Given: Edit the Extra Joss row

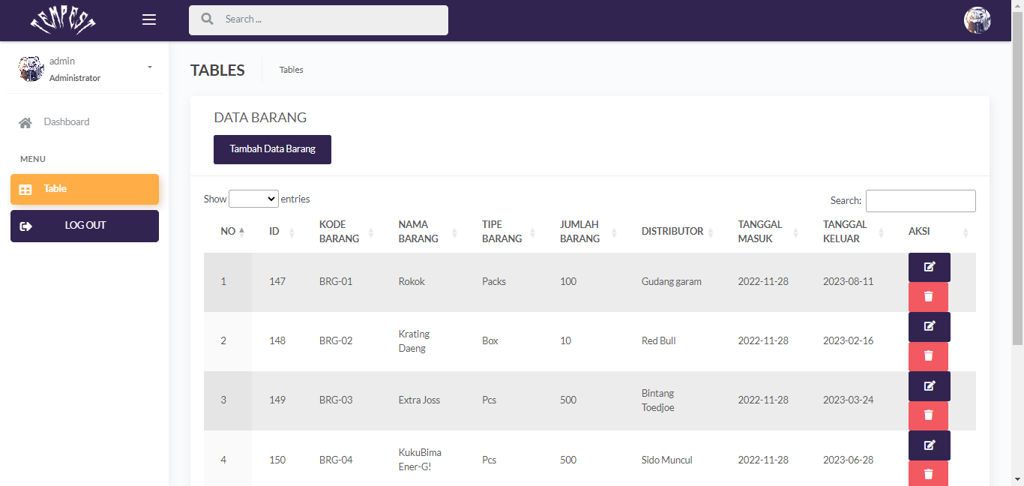Looking at the screenshot, I should pos(930,386).
